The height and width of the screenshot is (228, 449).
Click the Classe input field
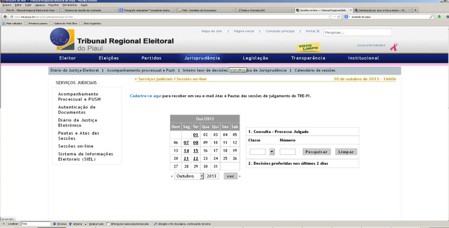point(258,152)
